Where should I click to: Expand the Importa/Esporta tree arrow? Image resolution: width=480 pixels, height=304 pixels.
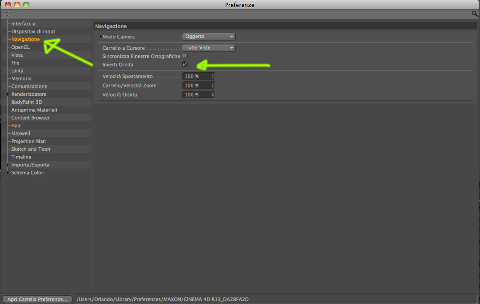[x=8, y=165]
